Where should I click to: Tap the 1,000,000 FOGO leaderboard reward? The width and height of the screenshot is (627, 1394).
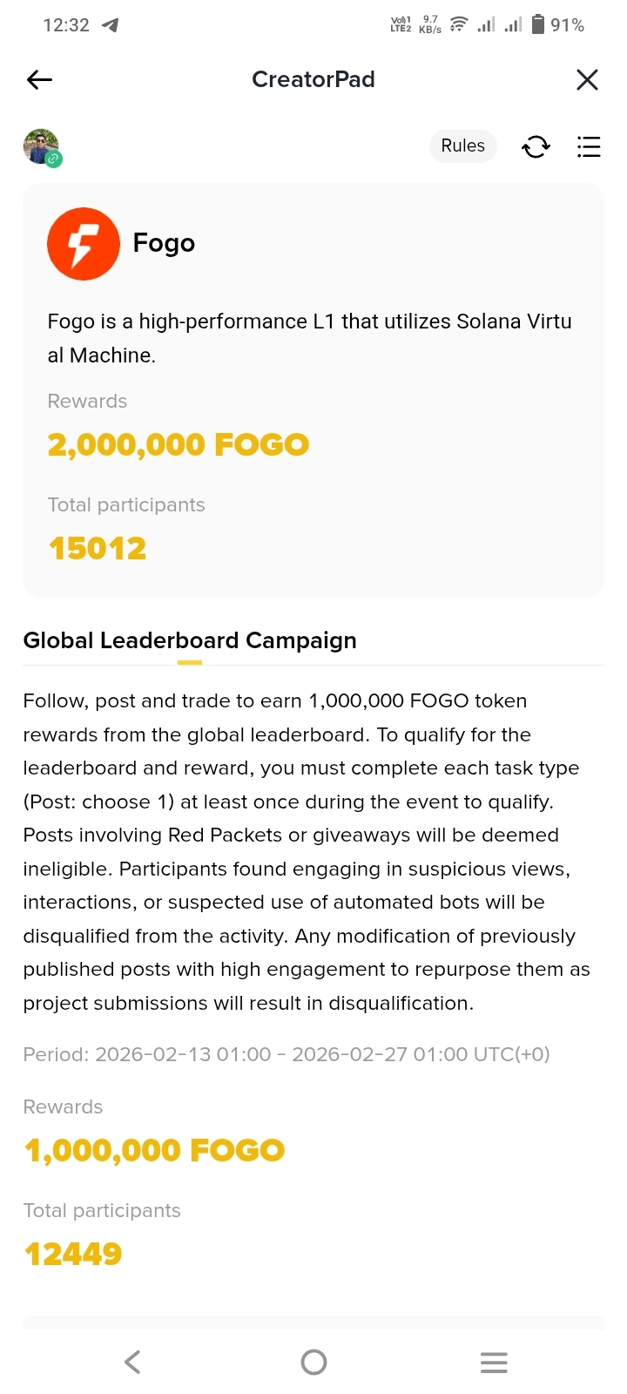pyautogui.click(x=155, y=1151)
